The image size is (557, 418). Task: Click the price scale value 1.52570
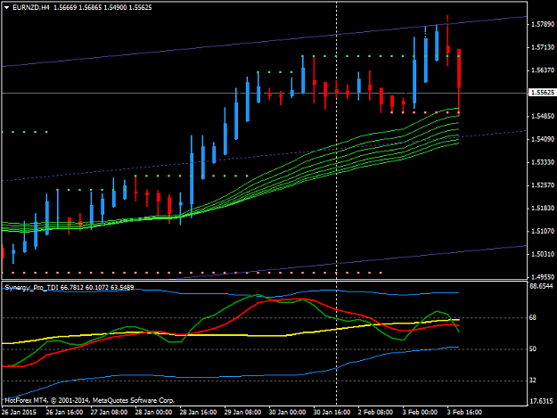(x=543, y=185)
